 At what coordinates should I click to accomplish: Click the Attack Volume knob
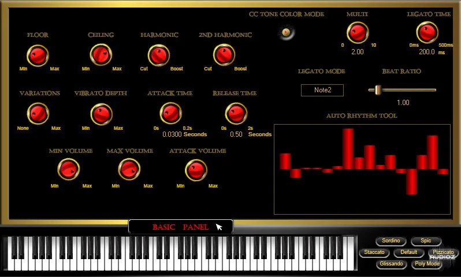click(x=196, y=170)
